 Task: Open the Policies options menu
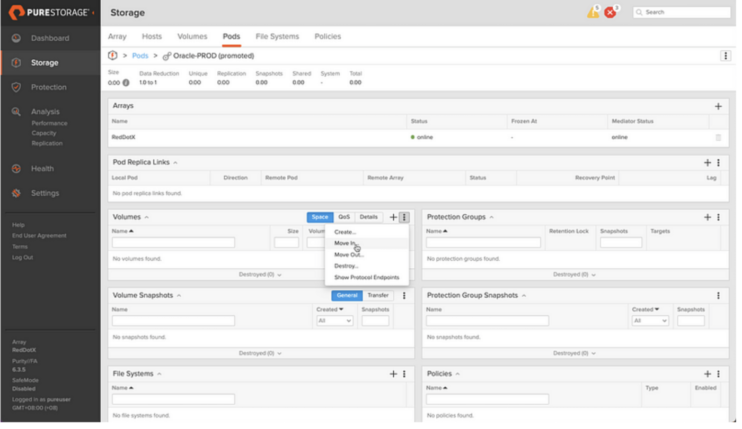719,374
